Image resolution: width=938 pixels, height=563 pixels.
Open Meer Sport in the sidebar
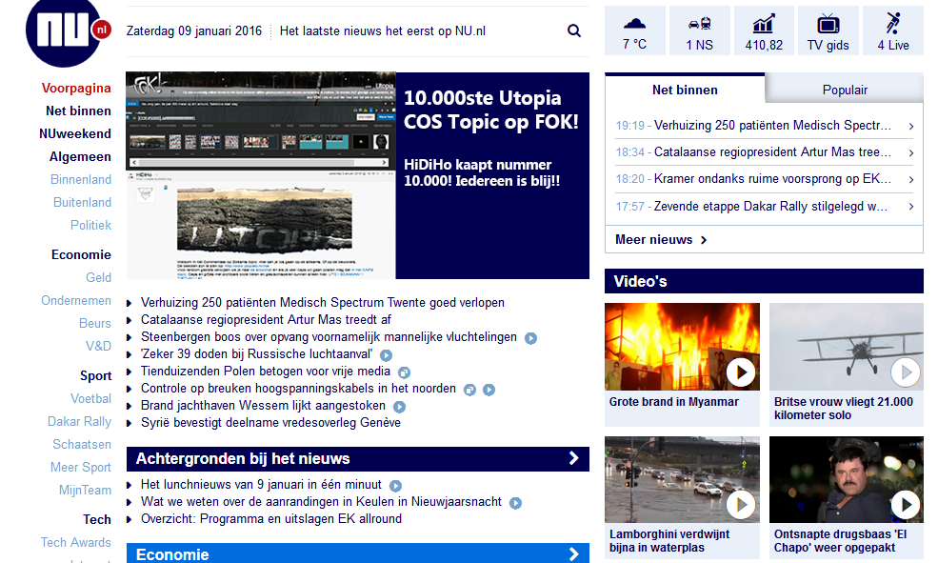81,467
